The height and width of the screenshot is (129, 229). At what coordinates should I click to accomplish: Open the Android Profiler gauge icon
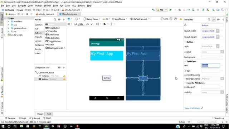(189, 10)
